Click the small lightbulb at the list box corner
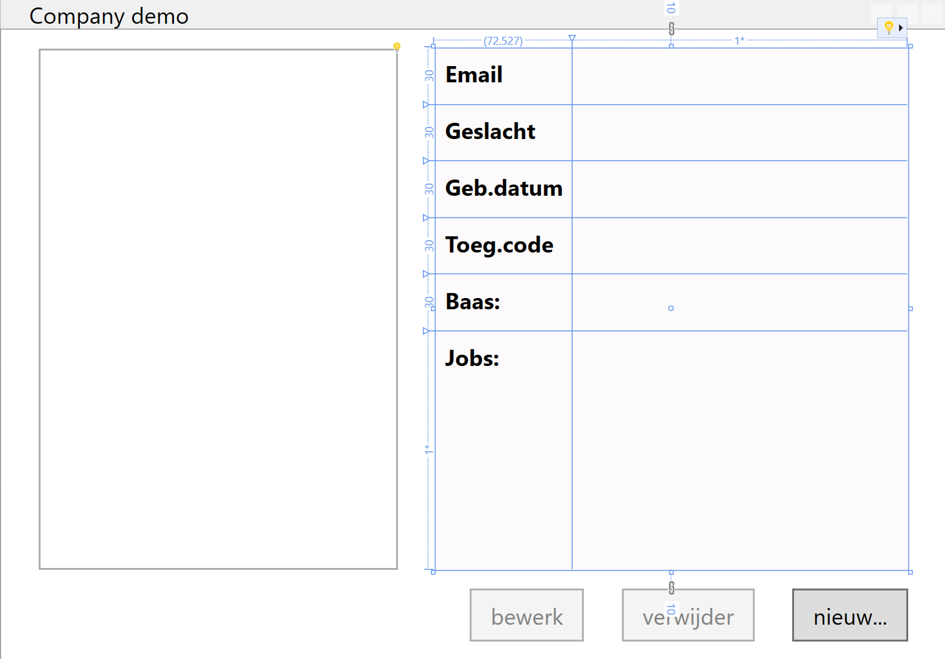This screenshot has height=659, width=945. coord(397,47)
